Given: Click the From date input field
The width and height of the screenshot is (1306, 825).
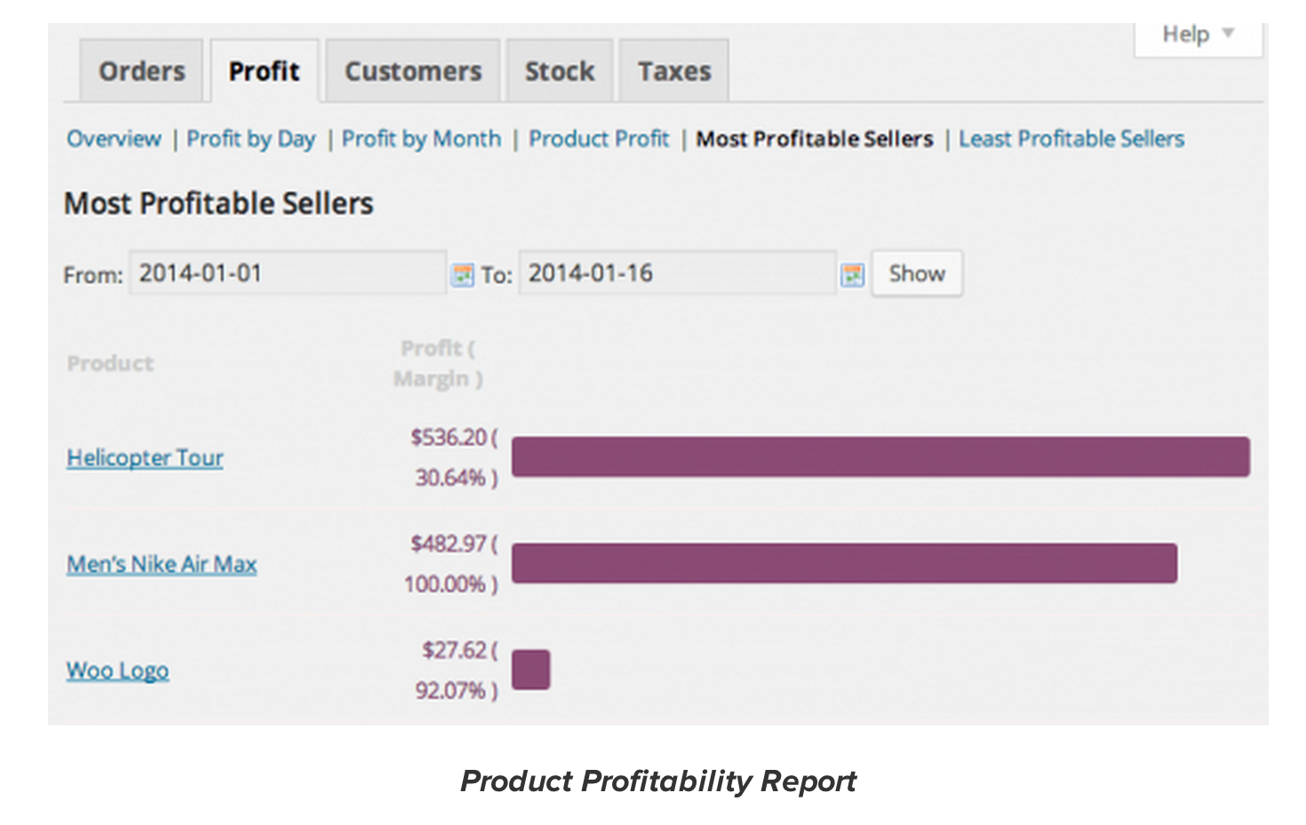Looking at the screenshot, I should point(286,273).
